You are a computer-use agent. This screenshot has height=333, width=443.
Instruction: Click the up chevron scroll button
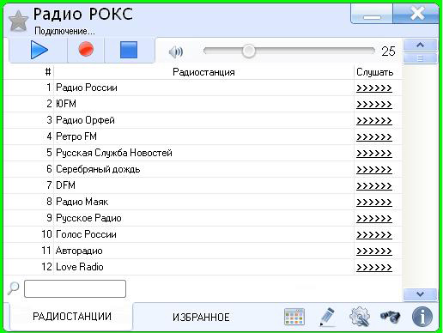[420, 45]
